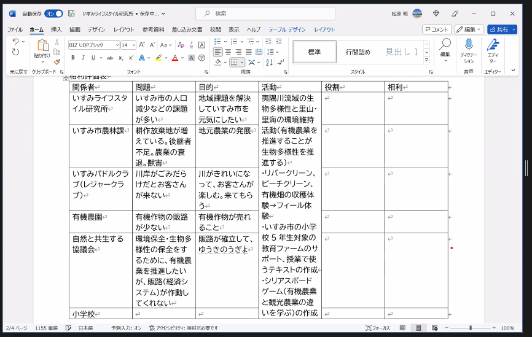
Task: Open the font size dropdown
Action: [x=134, y=45]
